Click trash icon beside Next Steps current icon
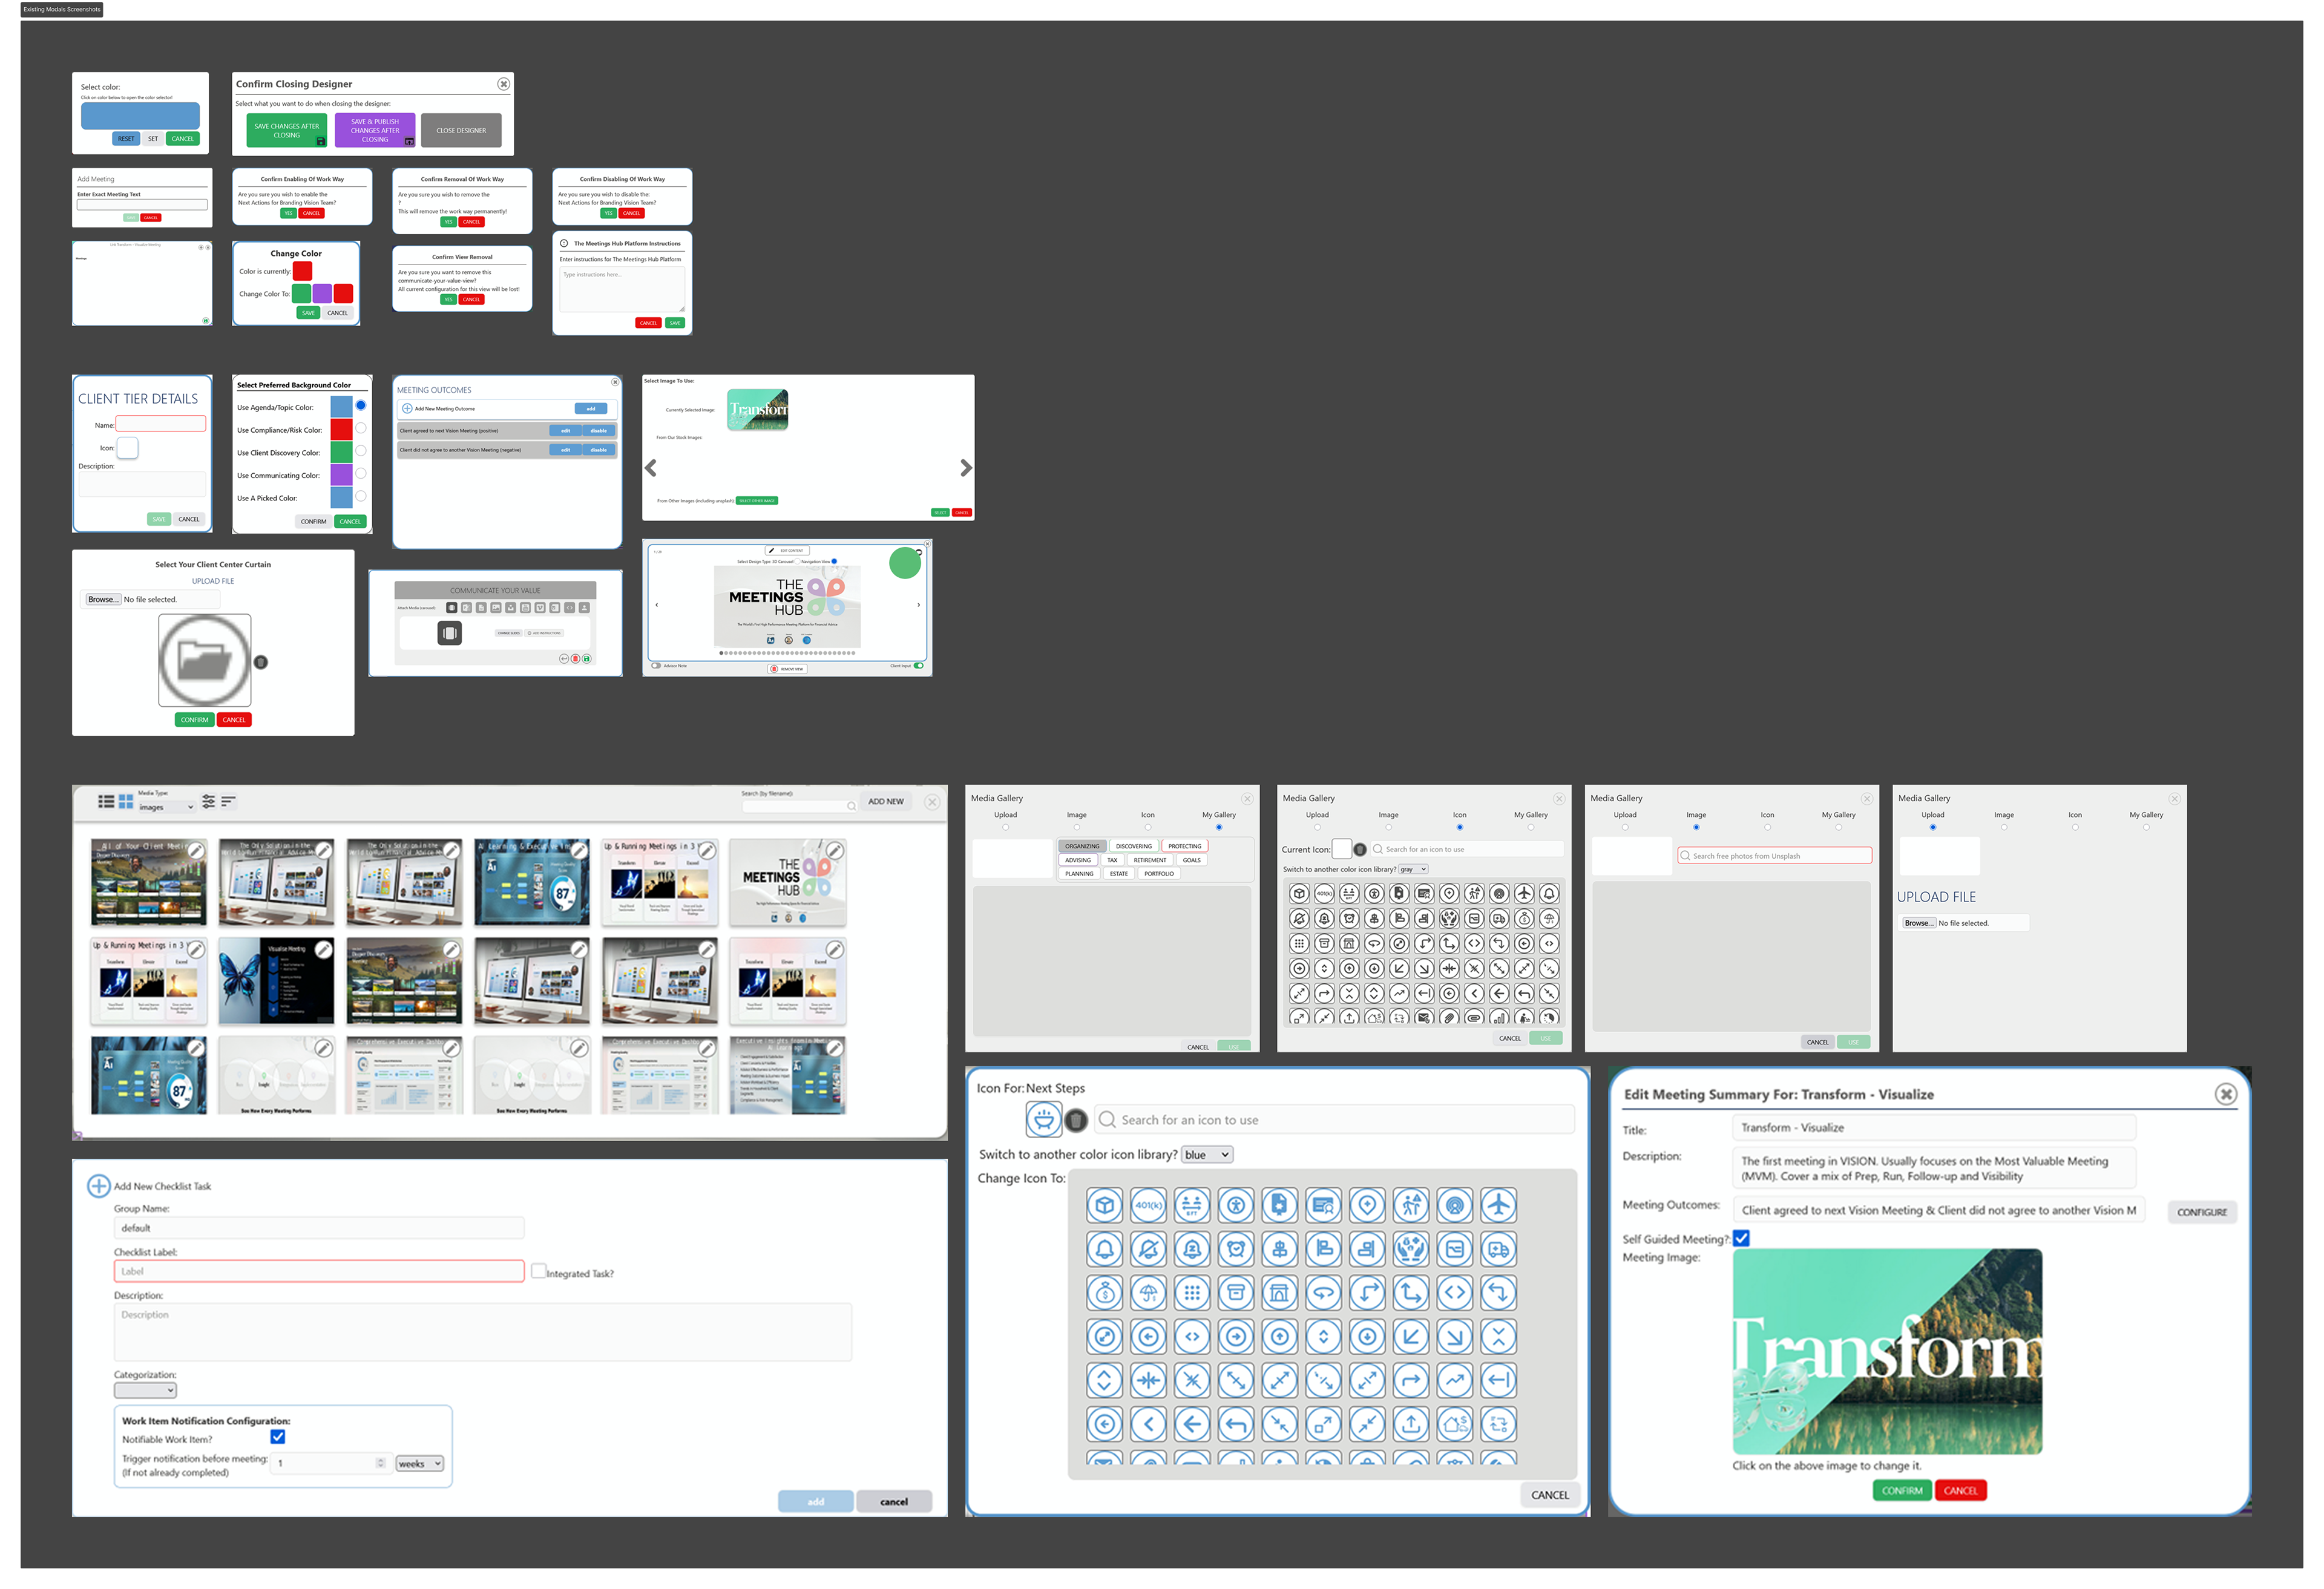 [x=1076, y=1120]
